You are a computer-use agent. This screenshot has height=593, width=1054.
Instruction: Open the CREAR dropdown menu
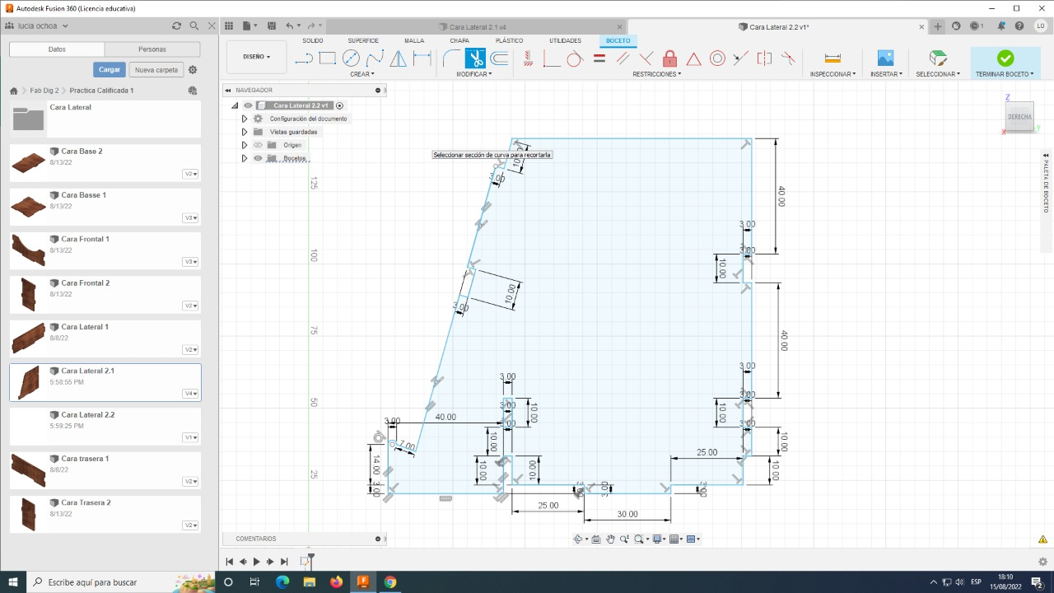[x=362, y=74]
